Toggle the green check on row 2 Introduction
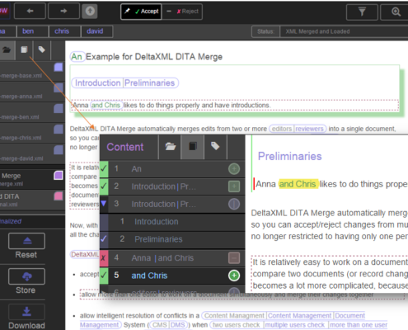This screenshot has height=330, width=408. [104, 186]
